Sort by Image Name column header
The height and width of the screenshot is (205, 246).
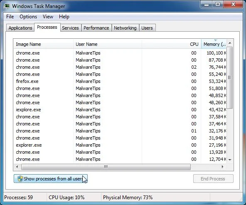pyautogui.click(x=43, y=44)
